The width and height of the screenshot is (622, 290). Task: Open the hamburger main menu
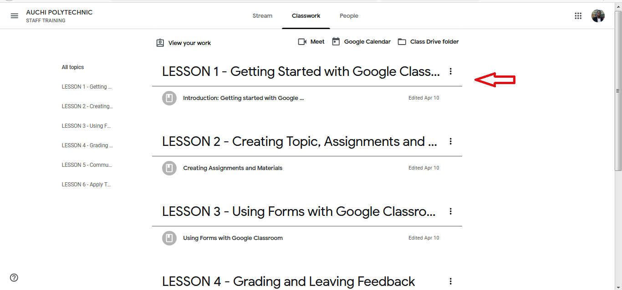15,16
